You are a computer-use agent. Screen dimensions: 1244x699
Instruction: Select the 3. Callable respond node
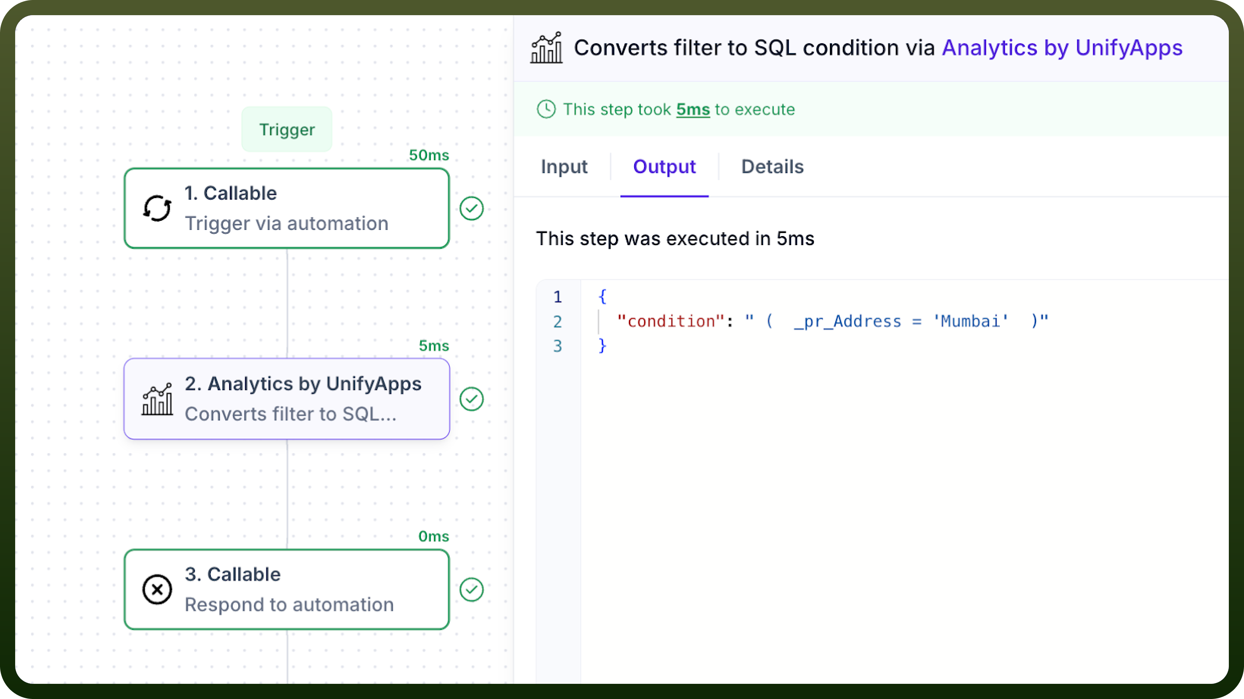(x=287, y=589)
